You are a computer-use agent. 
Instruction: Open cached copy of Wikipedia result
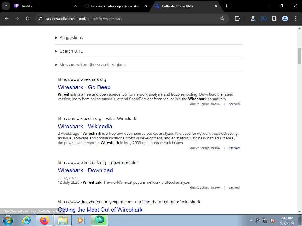click(x=234, y=148)
